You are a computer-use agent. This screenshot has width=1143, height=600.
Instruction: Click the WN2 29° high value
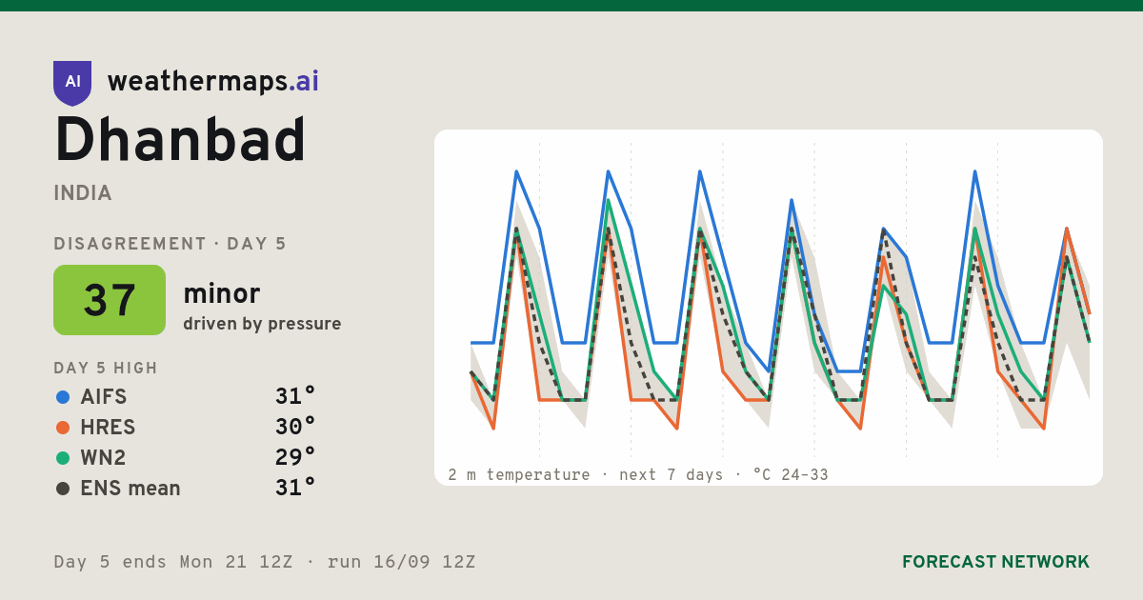click(x=295, y=457)
